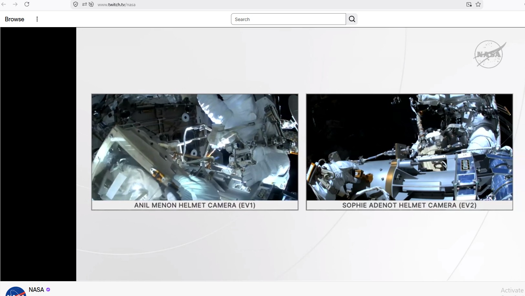Go forward to the next page

[x=15, y=4]
